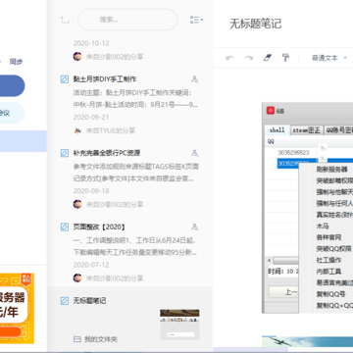353x353 pixels.
Task: Click note icon beside 补充完善全银行PC资源
Action: [x=65, y=153]
